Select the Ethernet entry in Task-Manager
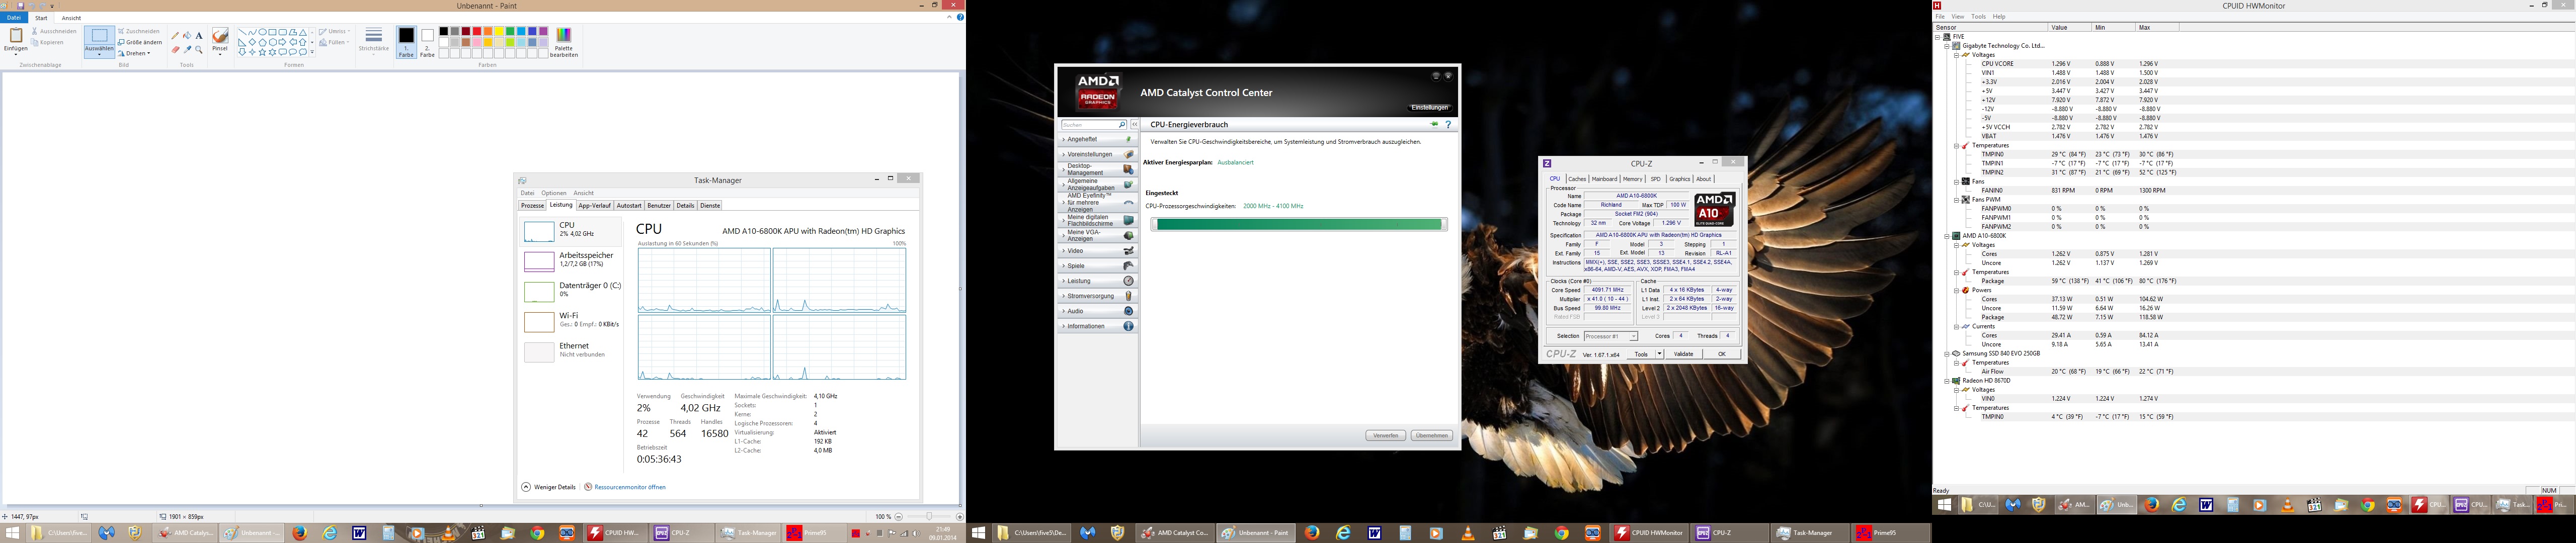This screenshot has height=543, width=2576. click(x=572, y=351)
